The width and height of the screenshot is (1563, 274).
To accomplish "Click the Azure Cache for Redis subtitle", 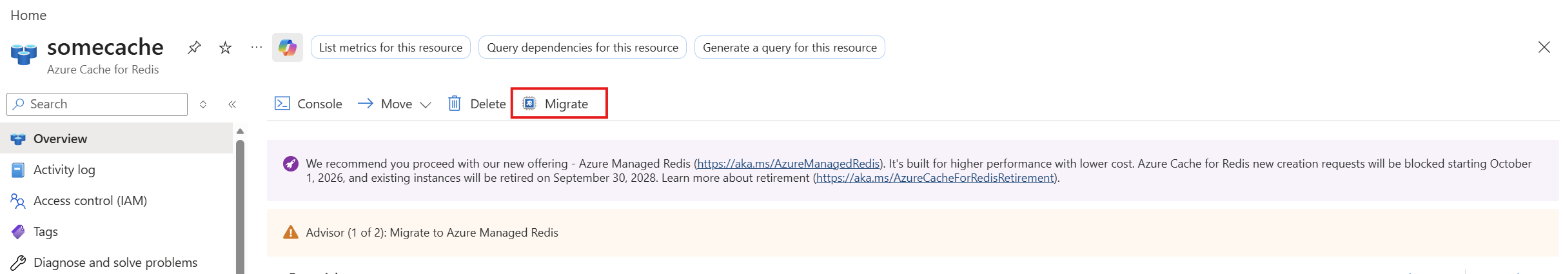I will pos(103,70).
